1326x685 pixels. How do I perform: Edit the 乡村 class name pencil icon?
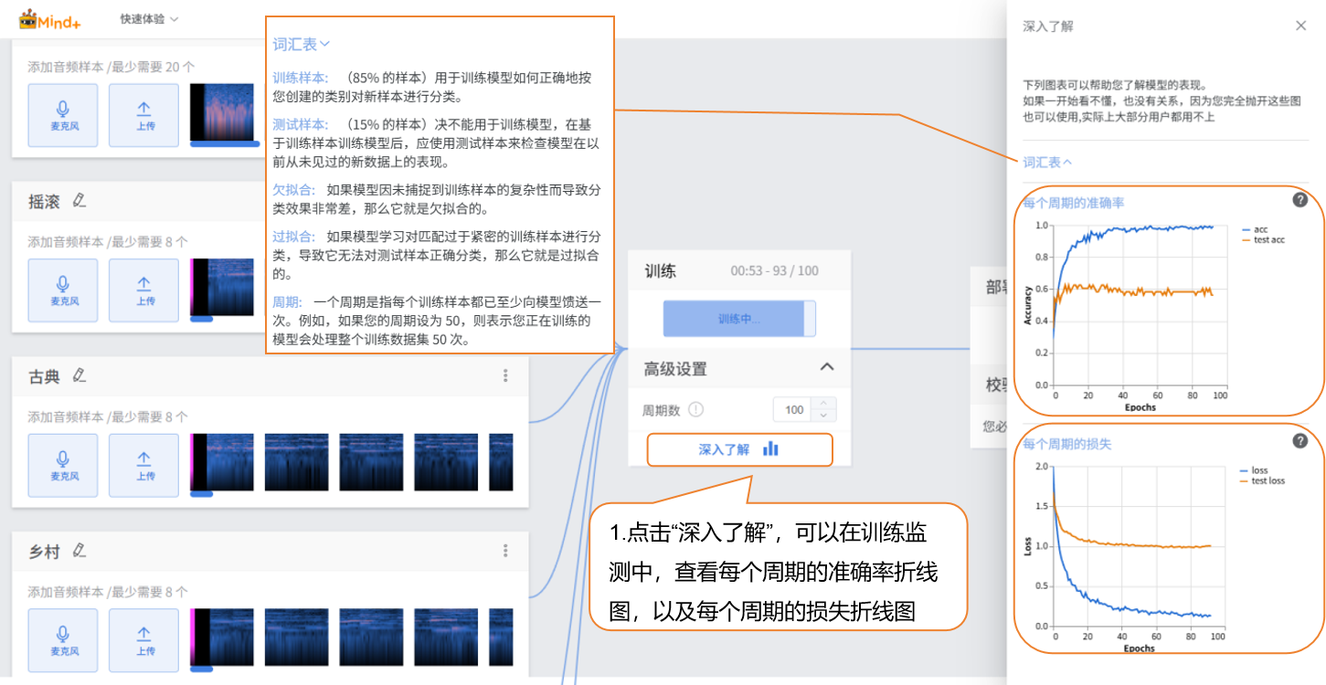(x=80, y=551)
